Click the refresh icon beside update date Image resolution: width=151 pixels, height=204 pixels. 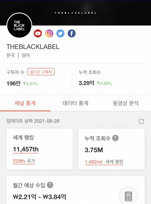pos(141,121)
